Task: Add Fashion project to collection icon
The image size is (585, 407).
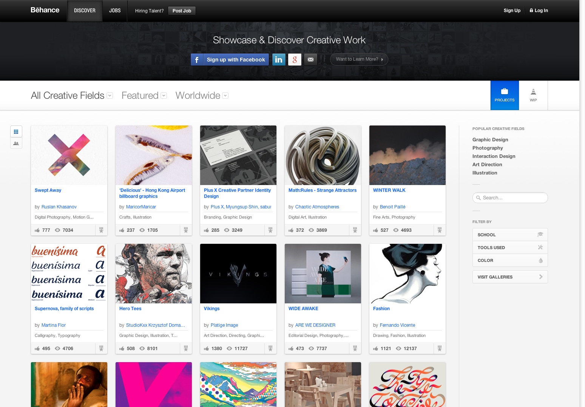Action: click(440, 348)
